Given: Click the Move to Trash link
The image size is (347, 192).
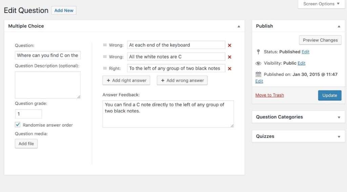Looking at the screenshot, I should point(270,95).
